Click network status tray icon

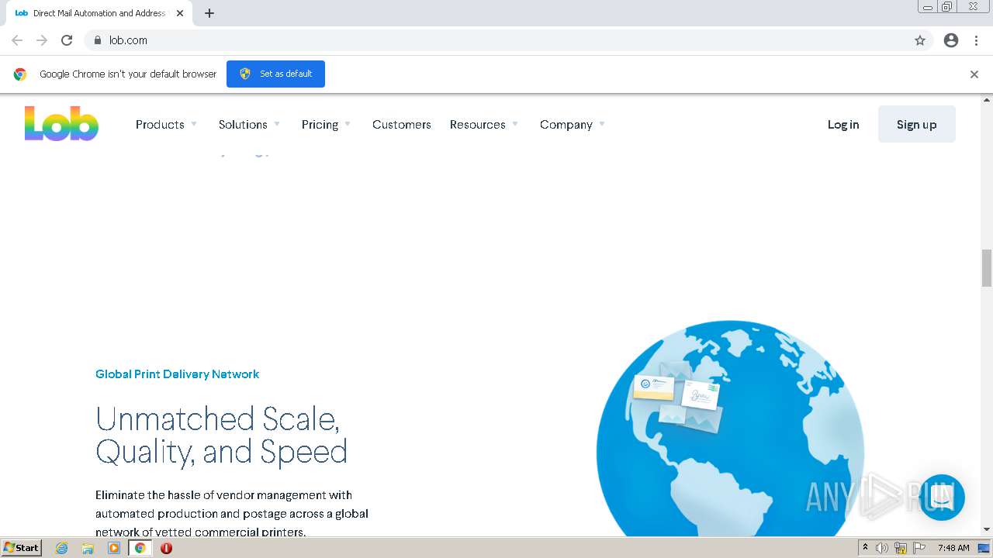coord(901,548)
